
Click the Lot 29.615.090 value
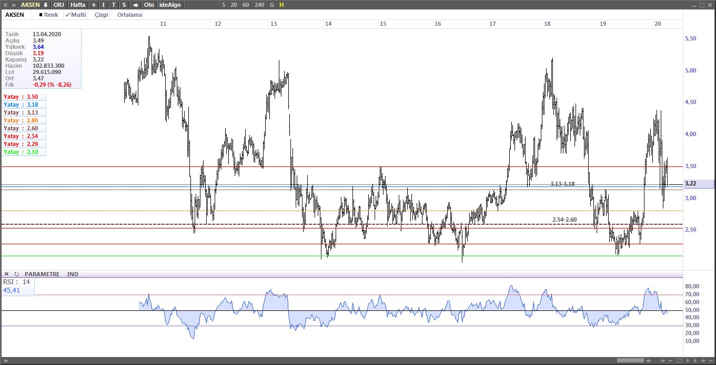(47, 72)
